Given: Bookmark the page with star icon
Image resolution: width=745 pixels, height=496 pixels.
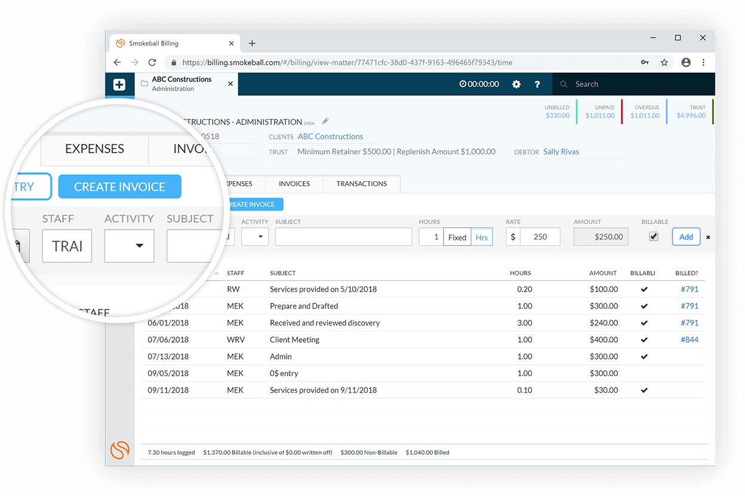Looking at the screenshot, I should tap(664, 62).
